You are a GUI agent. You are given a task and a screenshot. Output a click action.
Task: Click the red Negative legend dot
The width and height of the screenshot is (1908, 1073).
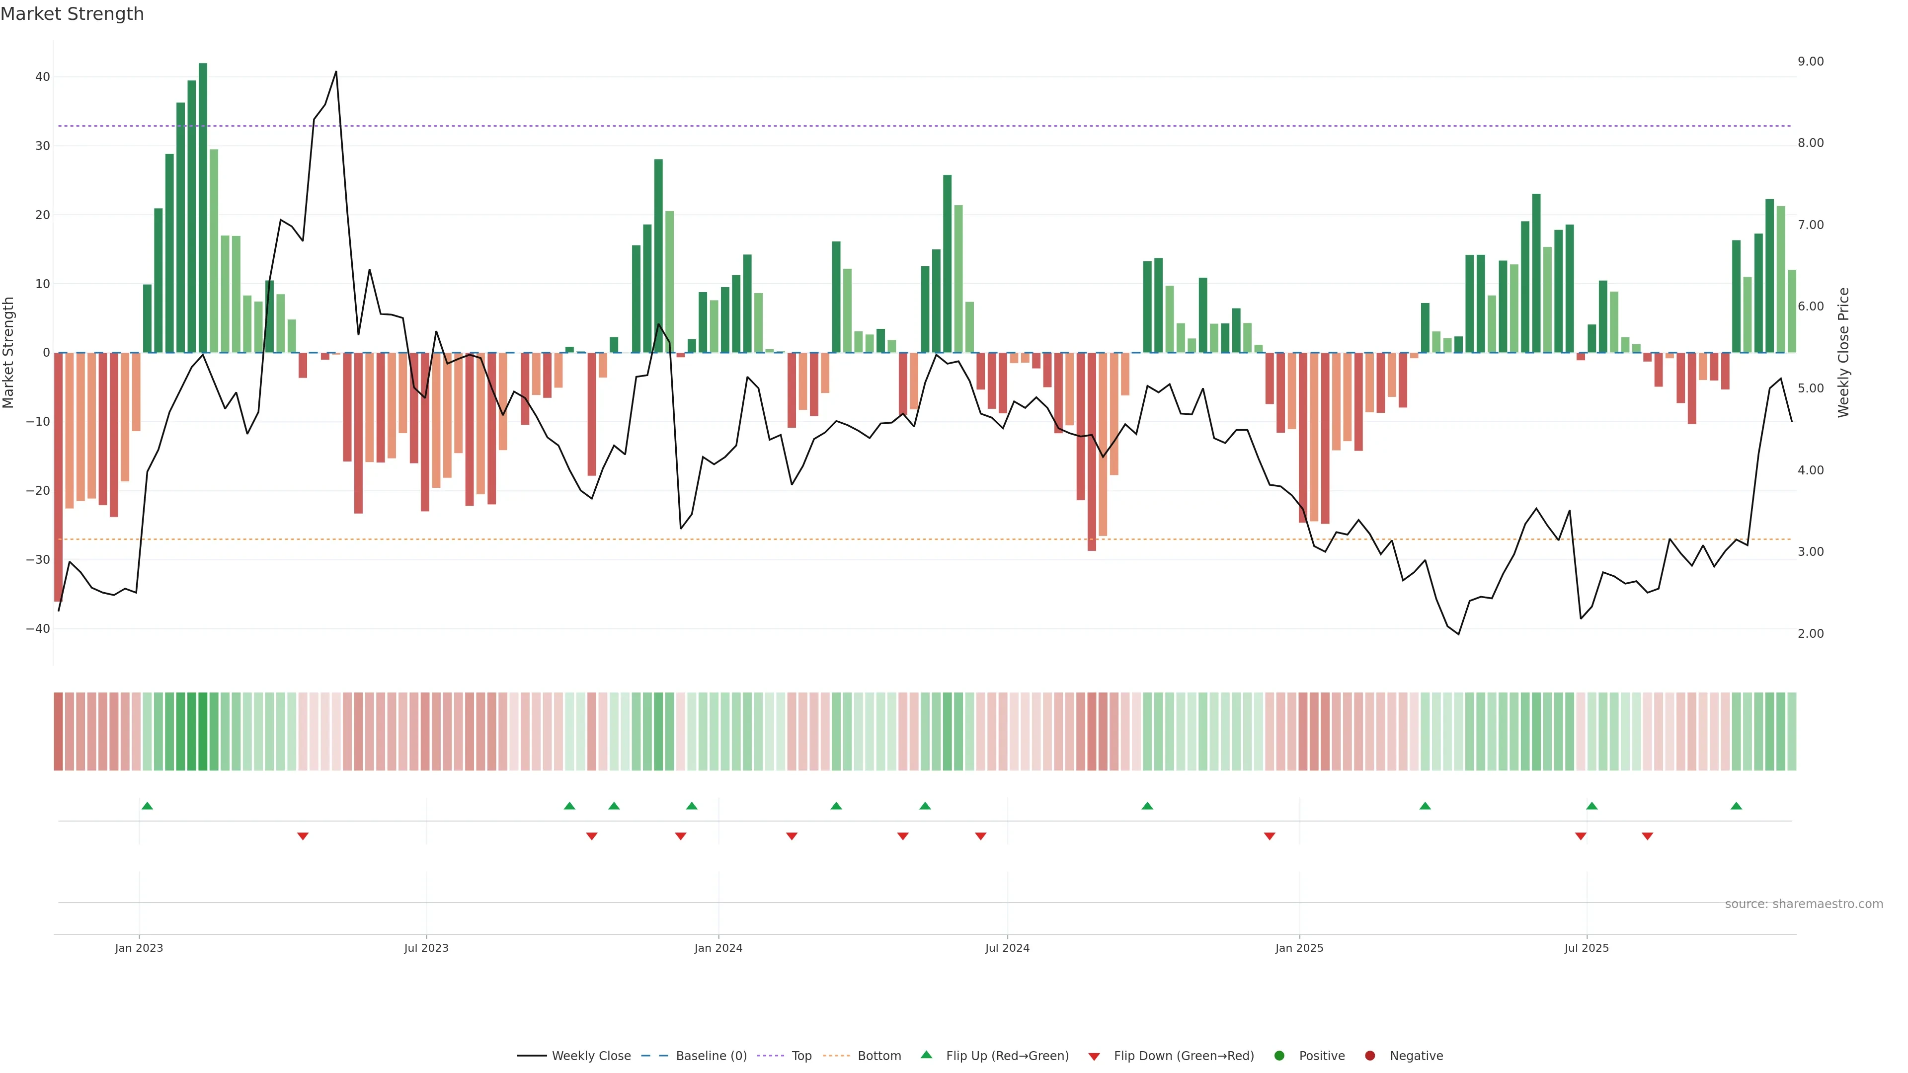coord(1369,1056)
